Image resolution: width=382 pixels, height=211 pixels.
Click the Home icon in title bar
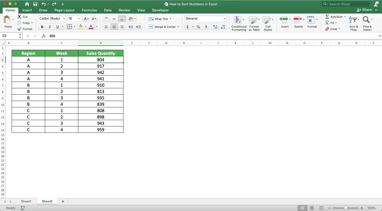pyautogui.click(x=27, y=4)
